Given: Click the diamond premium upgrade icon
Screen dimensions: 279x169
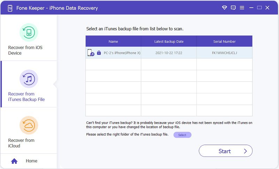Looking at the screenshot, I should pos(225,8).
